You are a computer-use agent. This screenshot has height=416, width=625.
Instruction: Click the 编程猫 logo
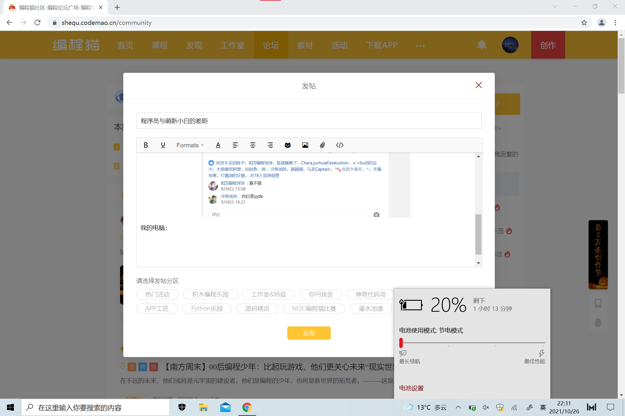tap(76, 45)
